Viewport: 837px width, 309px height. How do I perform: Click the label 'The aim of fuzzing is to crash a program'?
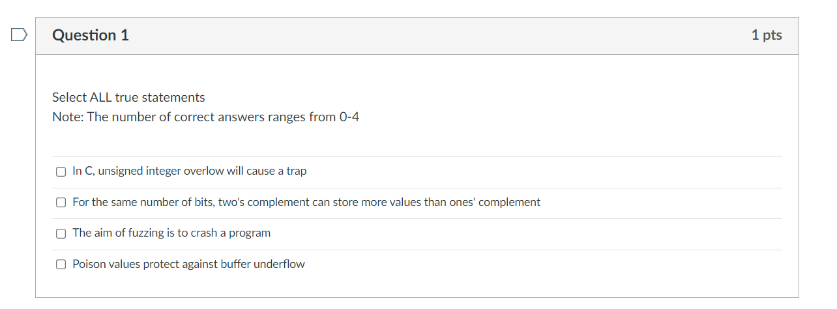pyautogui.click(x=171, y=233)
